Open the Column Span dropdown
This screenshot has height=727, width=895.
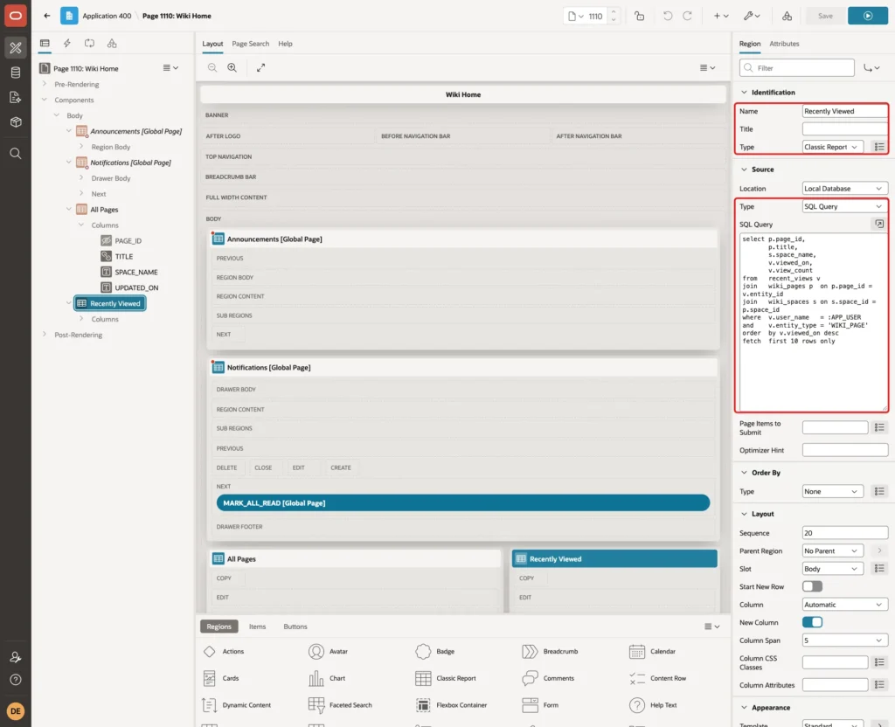click(845, 640)
